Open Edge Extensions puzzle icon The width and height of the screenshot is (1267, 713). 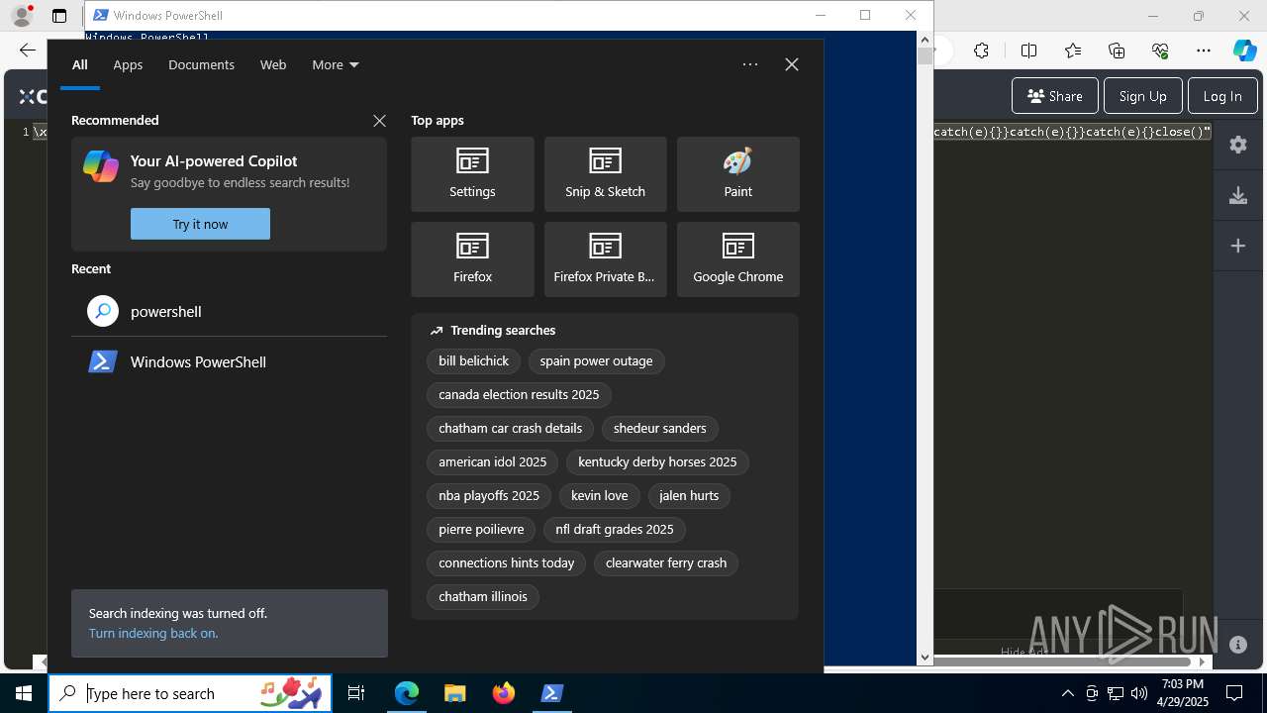pyautogui.click(x=981, y=51)
